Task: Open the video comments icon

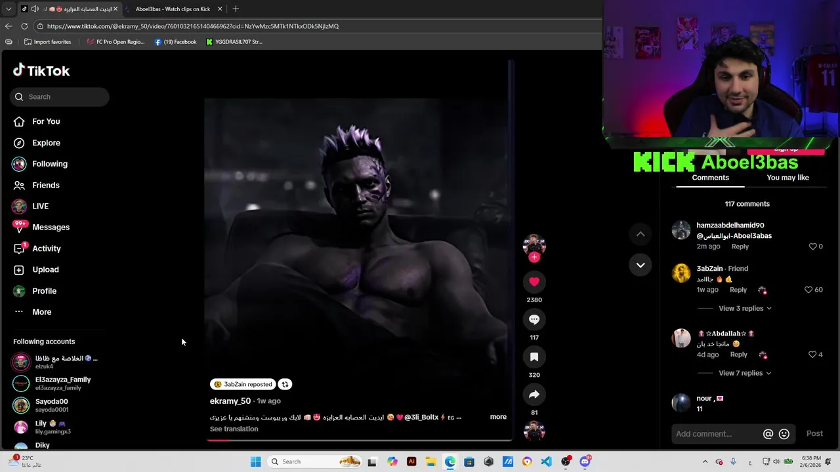Action: tap(534, 319)
